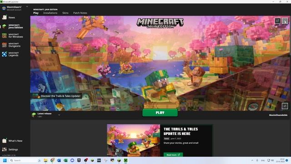Screen dimensions: 291x164
Task: Open the Trails & Tales news thumbnail
Action: pos(133,140)
